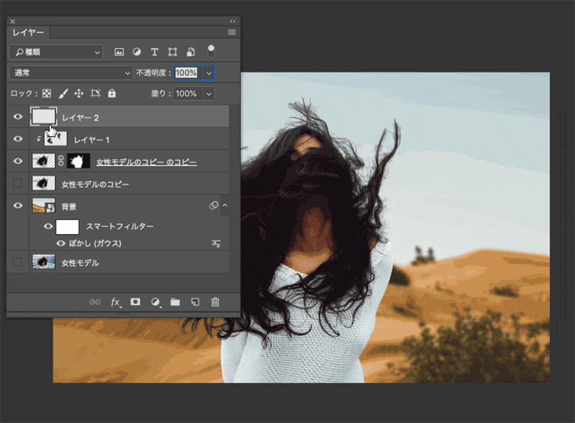Click the 不透明度 opacity value field
The image size is (575, 423).
(187, 73)
